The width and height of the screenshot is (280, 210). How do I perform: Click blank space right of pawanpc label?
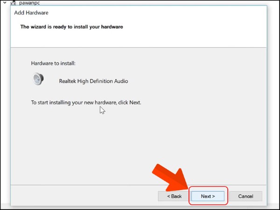(x=140, y=3)
